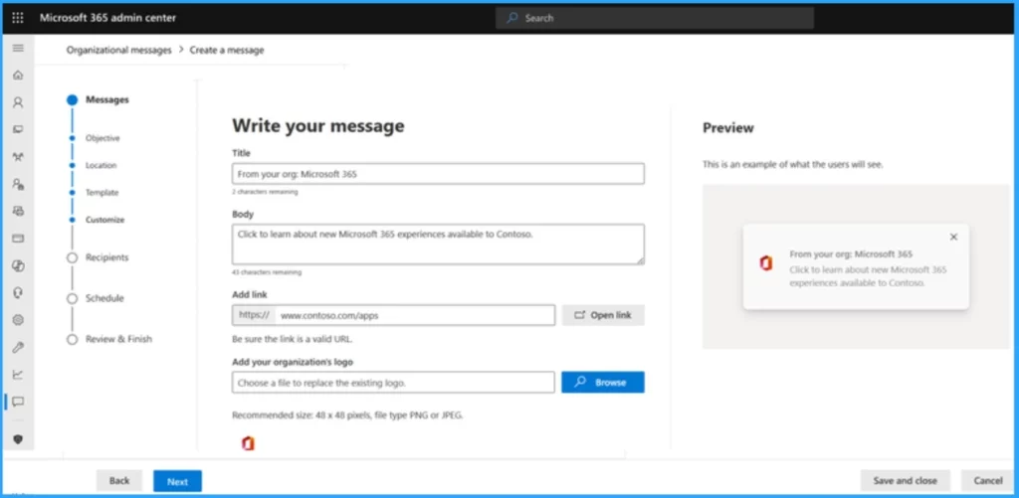Select the Customize step

tap(104, 220)
